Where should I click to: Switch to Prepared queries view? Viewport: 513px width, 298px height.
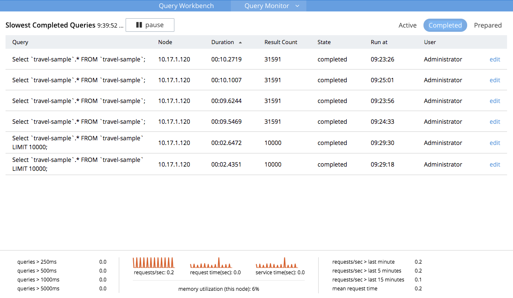[488, 25]
